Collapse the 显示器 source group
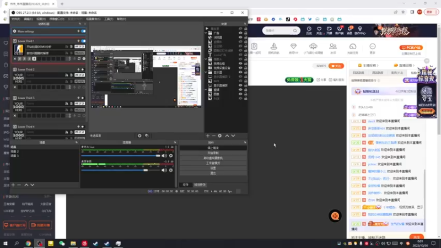This screenshot has height=248, width=441. (x=206, y=72)
